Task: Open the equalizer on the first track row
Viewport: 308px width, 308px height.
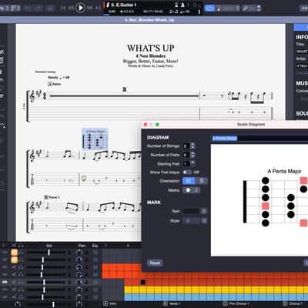Action: (95, 253)
